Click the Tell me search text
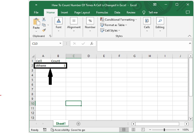 (x=153, y=12)
